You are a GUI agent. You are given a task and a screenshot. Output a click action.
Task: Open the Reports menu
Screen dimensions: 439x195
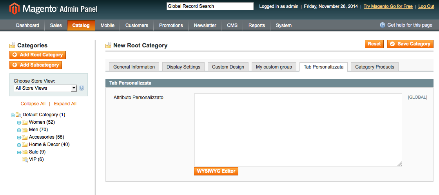pyautogui.click(x=257, y=25)
